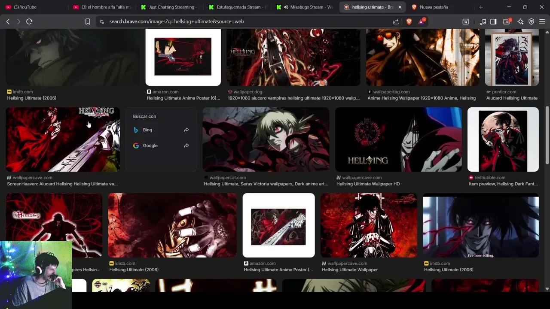The height and width of the screenshot is (309, 550).
Task: Open Brave Shields lion icon
Action: (x=409, y=21)
